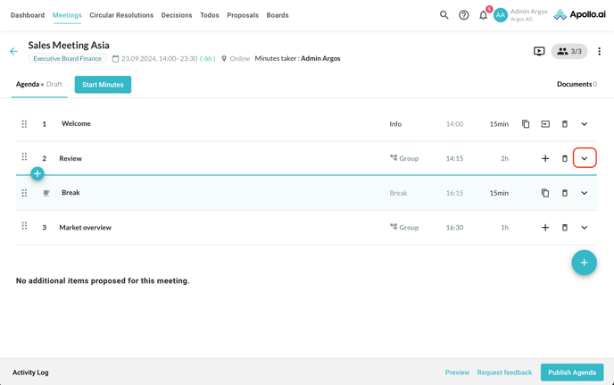Expand the Review agenda item chevron
This screenshot has height=385, width=614.
coord(585,159)
